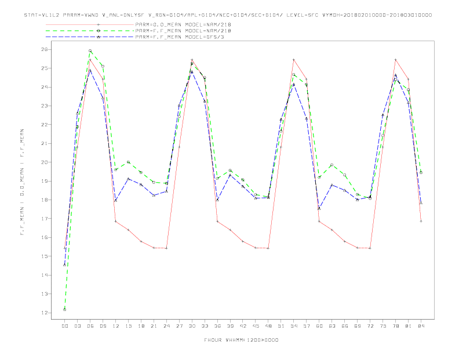
Task: Click x-axis tick label 48
Action: (x=268, y=326)
